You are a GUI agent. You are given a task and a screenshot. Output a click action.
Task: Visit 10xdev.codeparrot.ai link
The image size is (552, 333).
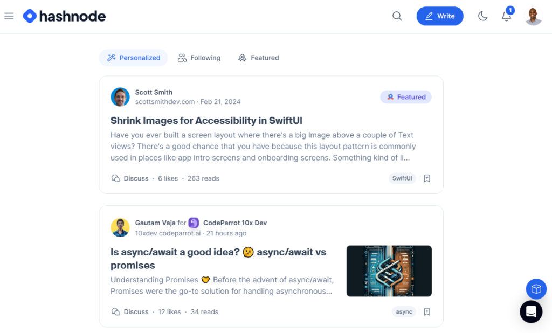[168, 233]
